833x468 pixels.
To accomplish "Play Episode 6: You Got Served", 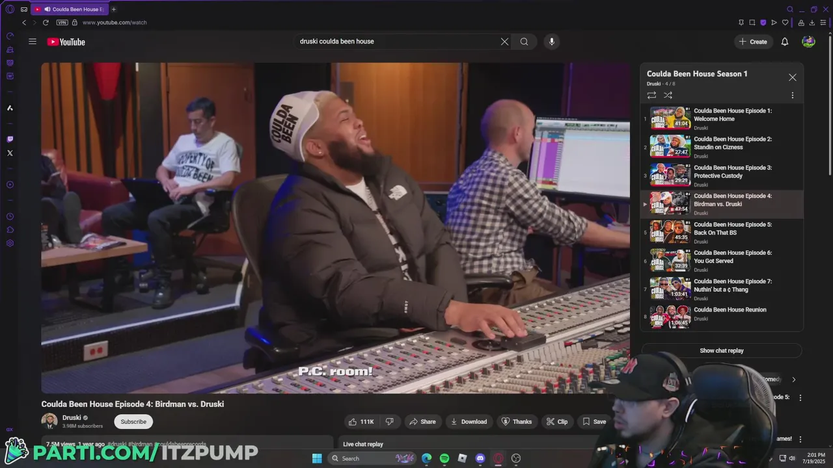I will [722, 261].
